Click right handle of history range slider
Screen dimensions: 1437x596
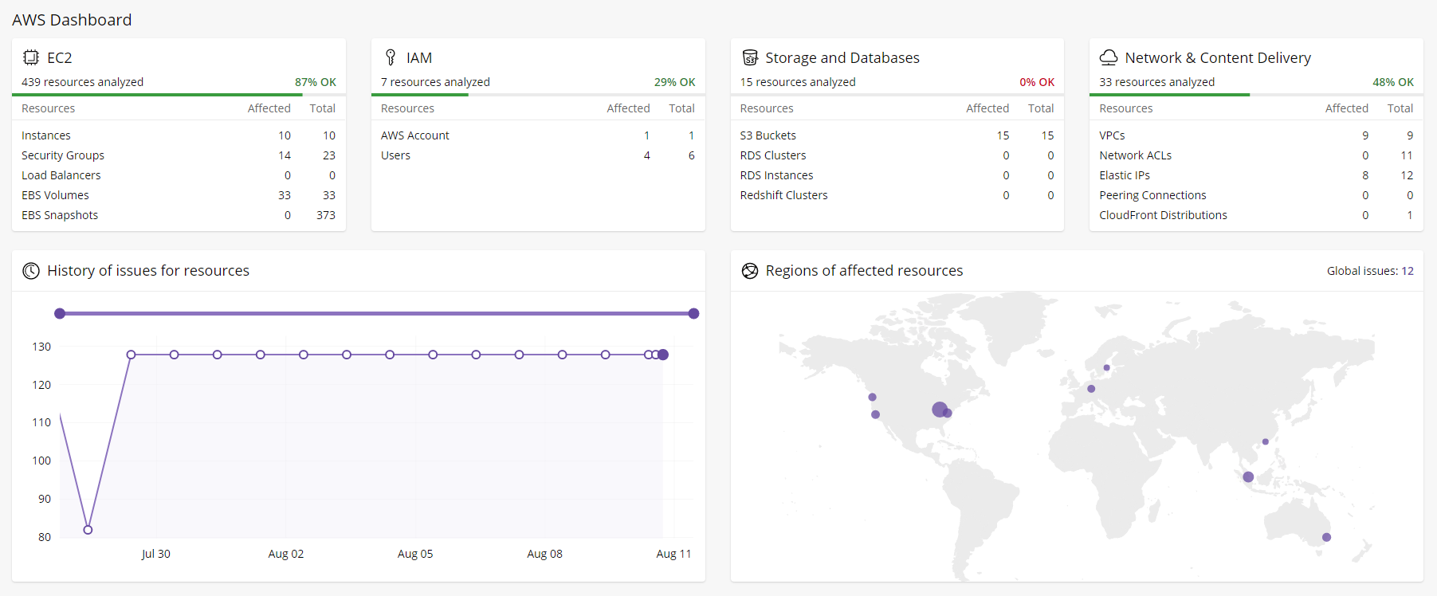coord(693,314)
